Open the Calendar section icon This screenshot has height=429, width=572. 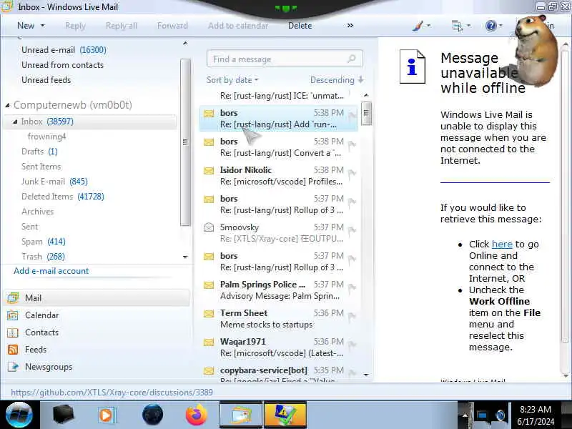tap(13, 315)
